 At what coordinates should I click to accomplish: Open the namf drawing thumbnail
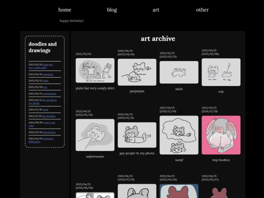179,135
